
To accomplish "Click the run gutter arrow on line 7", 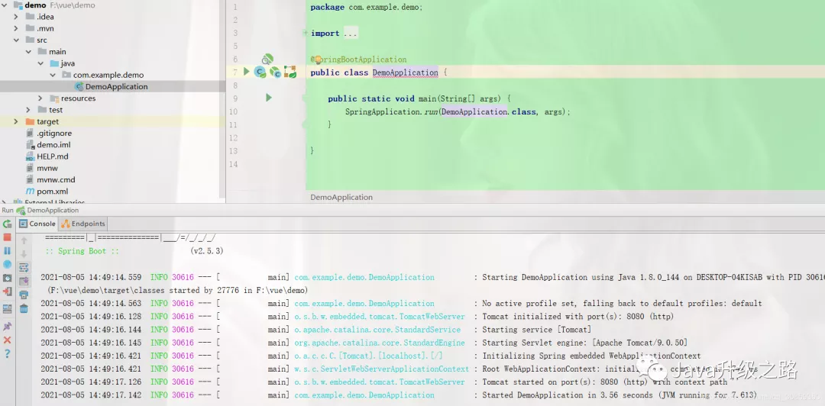I will [246, 72].
